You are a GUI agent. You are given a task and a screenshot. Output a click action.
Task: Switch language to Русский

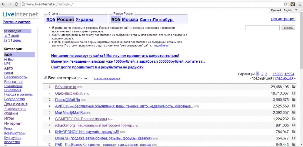point(276,10)
